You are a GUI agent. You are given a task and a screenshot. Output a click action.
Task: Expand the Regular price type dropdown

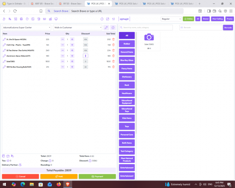(171, 19)
